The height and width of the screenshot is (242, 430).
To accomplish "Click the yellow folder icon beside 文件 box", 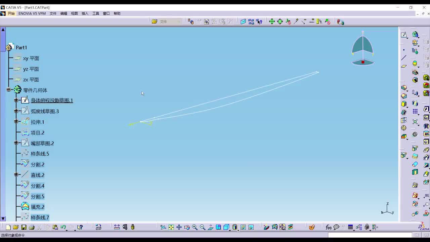I will (155, 22).
